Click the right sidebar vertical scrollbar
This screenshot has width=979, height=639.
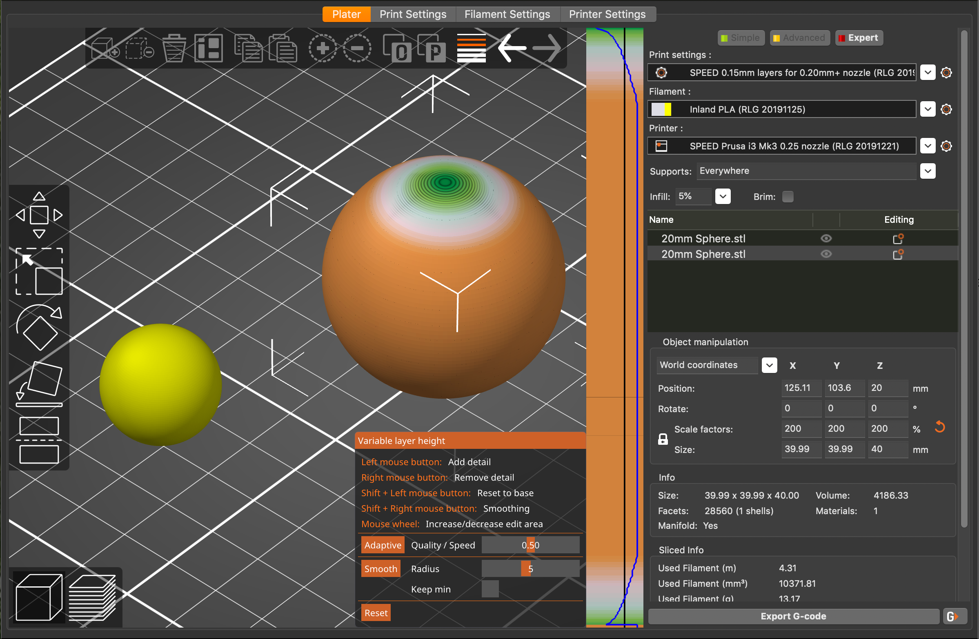(964, 280)
